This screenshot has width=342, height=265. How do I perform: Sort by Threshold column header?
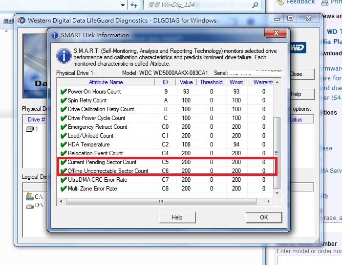pyautogui.click(x=211, y=82)
